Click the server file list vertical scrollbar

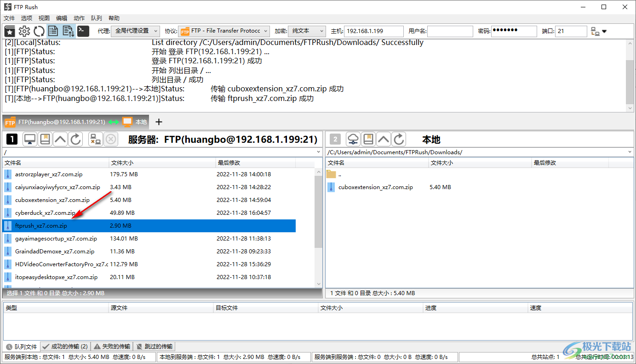[x=318, y=211]
